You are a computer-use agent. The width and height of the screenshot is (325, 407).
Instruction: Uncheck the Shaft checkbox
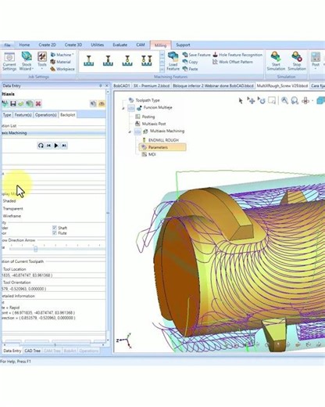click(x=55, y=228)
